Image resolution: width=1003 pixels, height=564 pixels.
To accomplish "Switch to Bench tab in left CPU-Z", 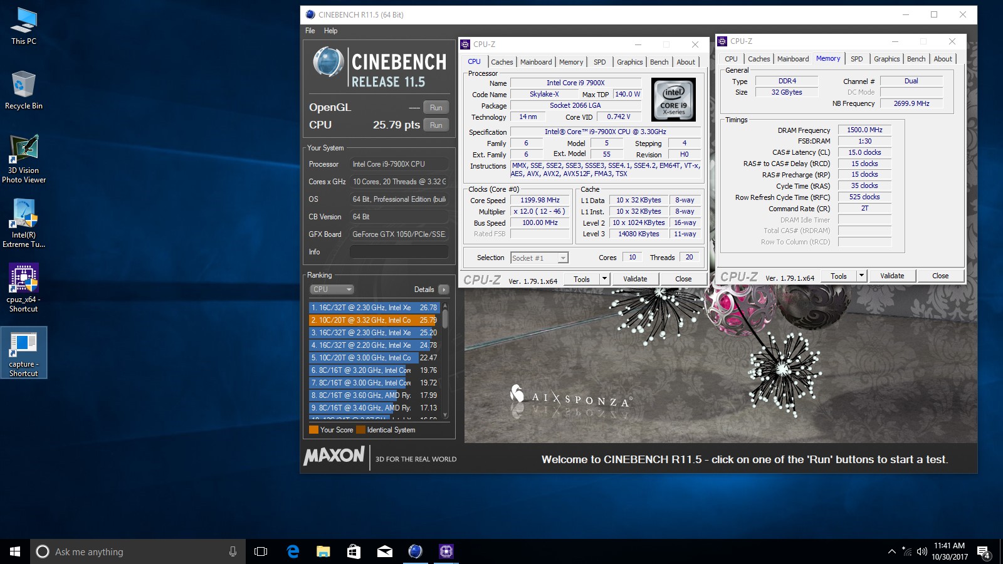I will (659, 62).
